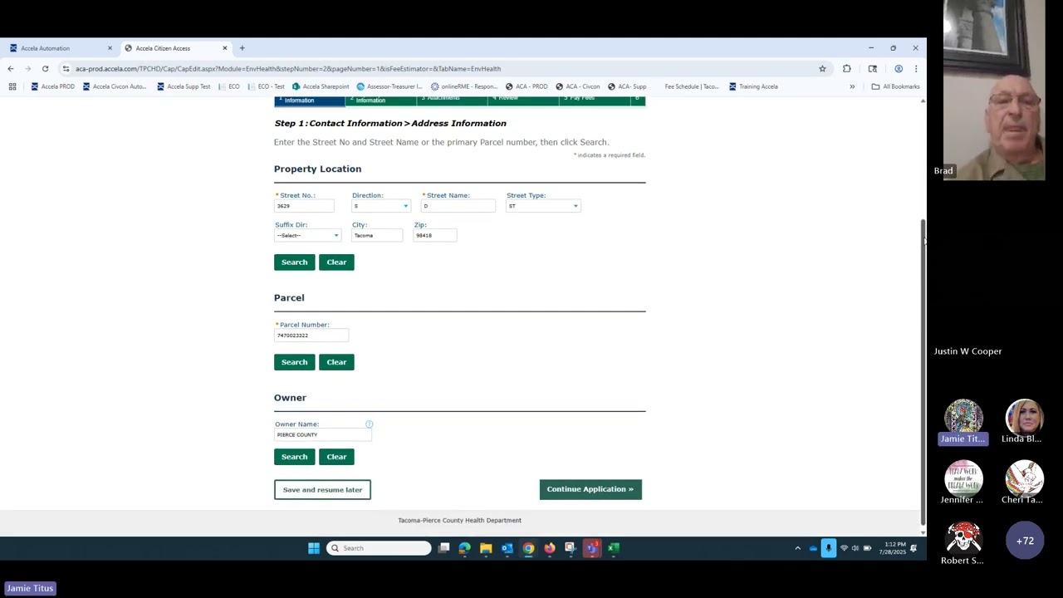Image resolution: width=1063 pixels, height=598 pixels.
Task: Click the browser address bar URL
Action: coord(288,69)
